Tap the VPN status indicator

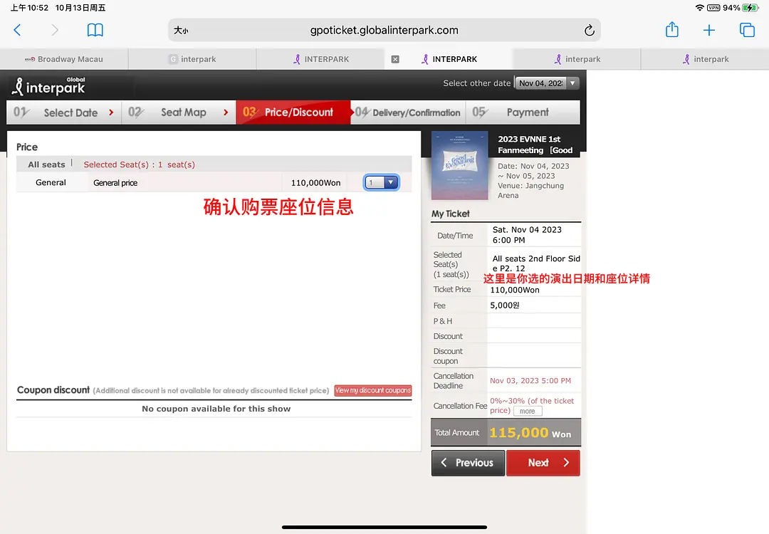tap(713, 8)
